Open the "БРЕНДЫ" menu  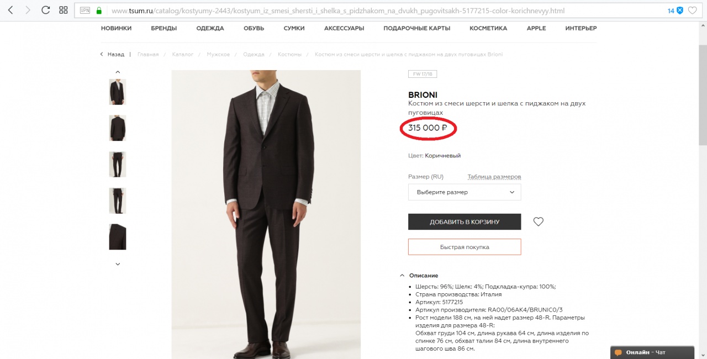(x=163, y=28)
